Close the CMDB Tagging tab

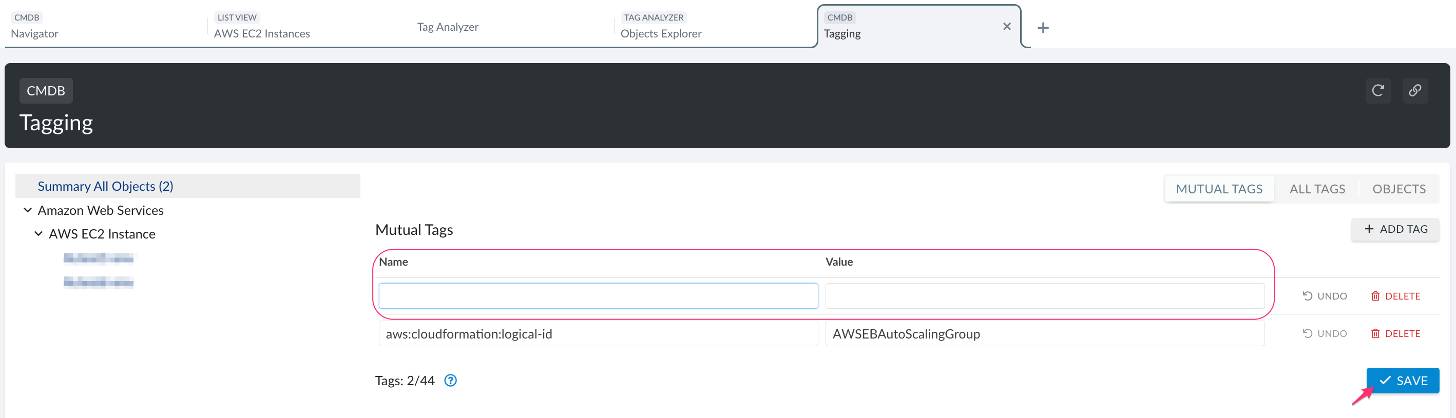coord(1006,27)
